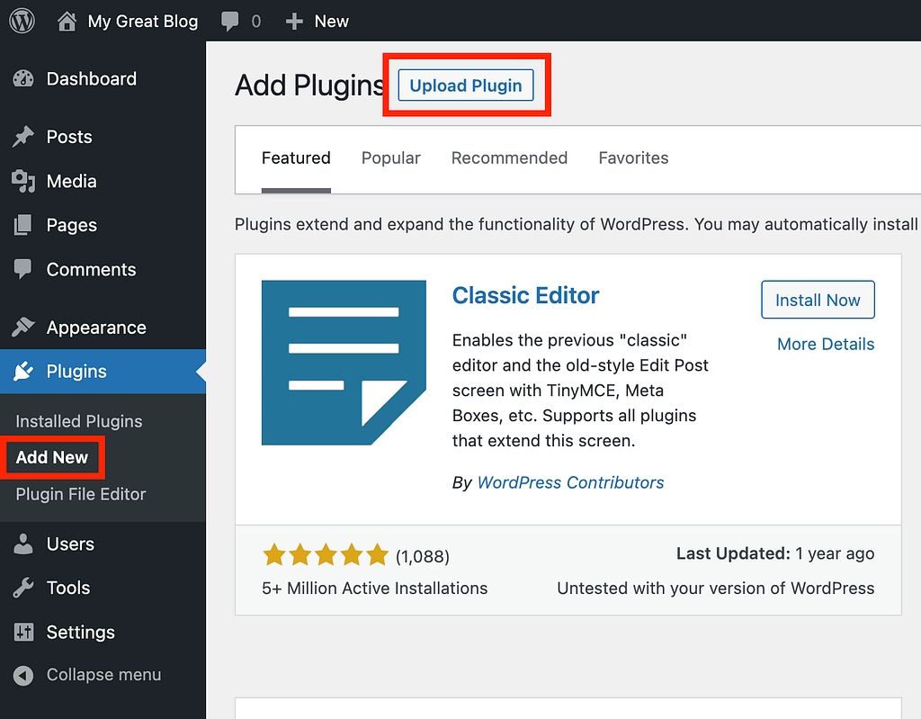Open More Details for Classic Editor
The image size is (921, 719).
pyautogui.click(x=826, y=345)
